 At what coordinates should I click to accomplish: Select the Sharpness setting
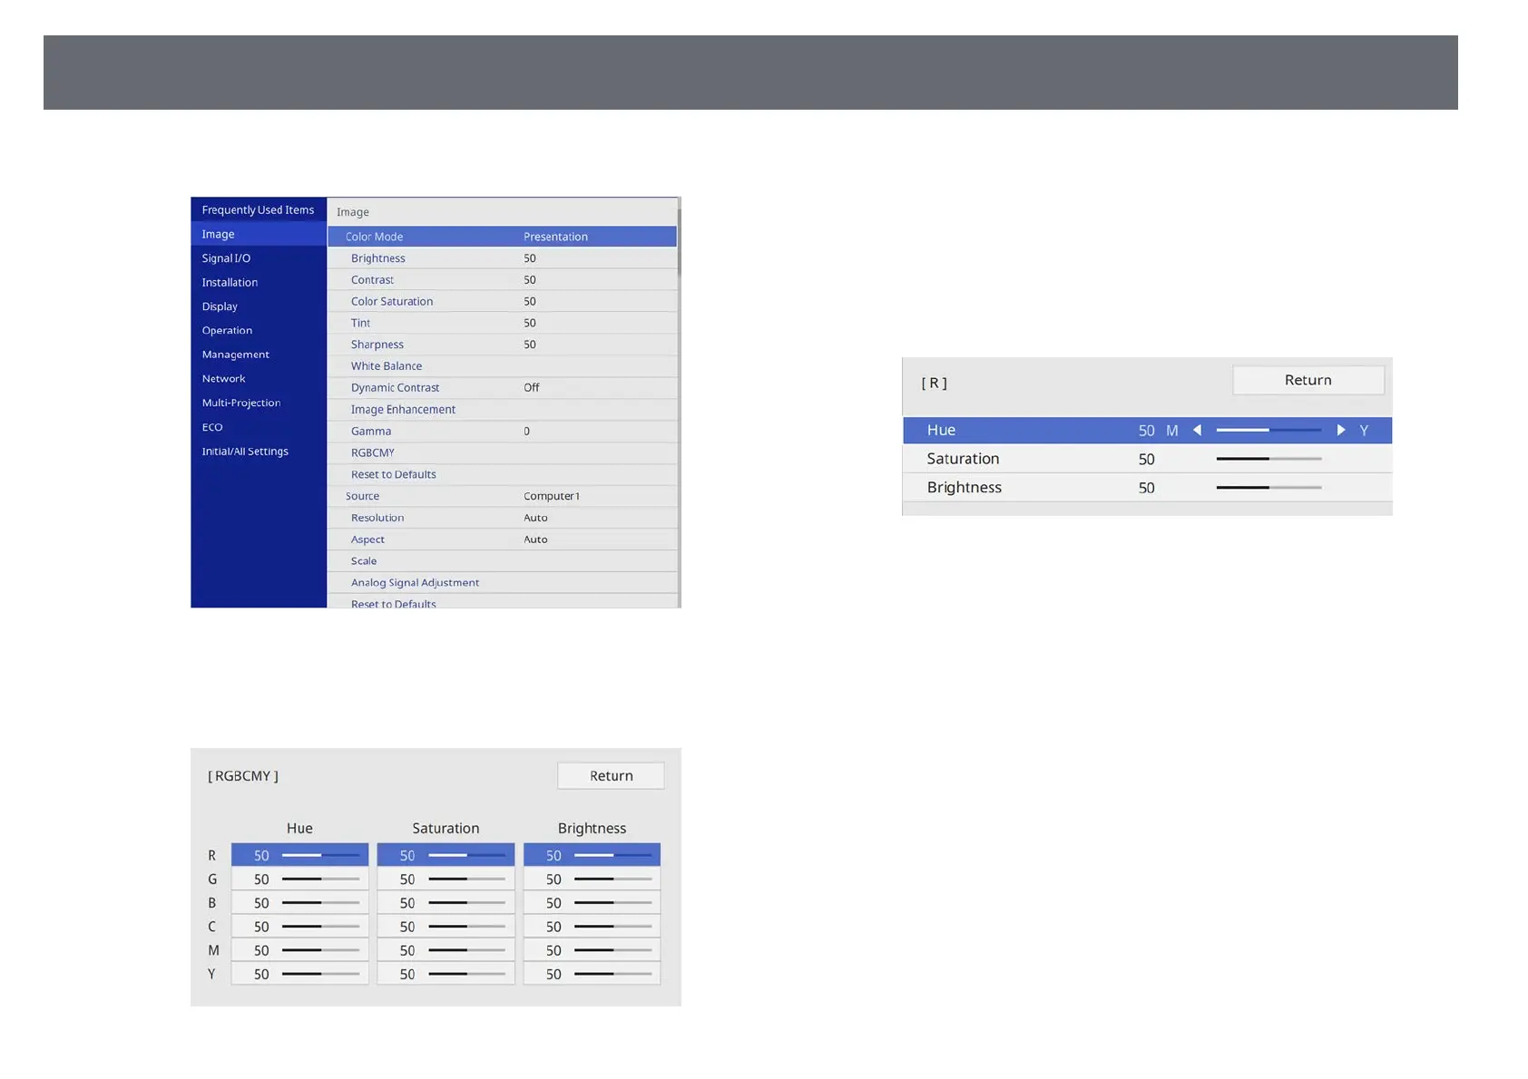tap(502, 345)
